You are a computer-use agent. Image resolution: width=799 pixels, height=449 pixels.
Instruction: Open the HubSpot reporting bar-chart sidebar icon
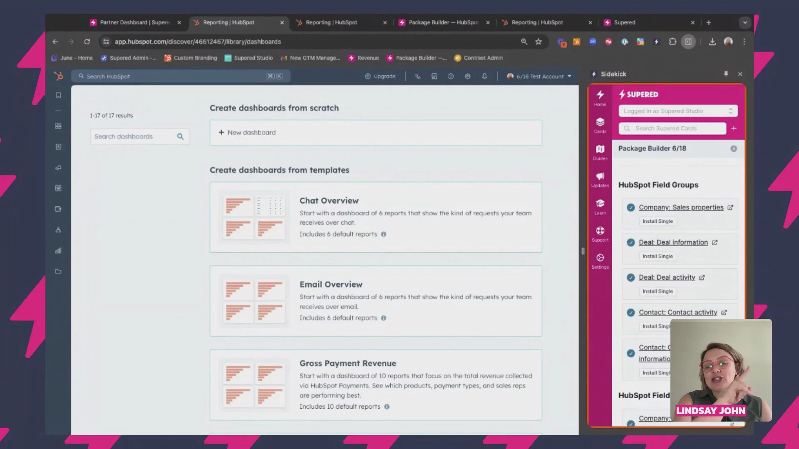click(58, 251)
